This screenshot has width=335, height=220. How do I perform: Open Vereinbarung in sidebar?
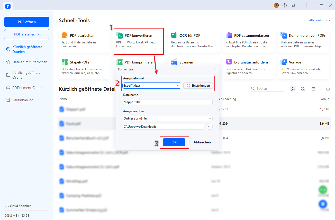[27, 100]
